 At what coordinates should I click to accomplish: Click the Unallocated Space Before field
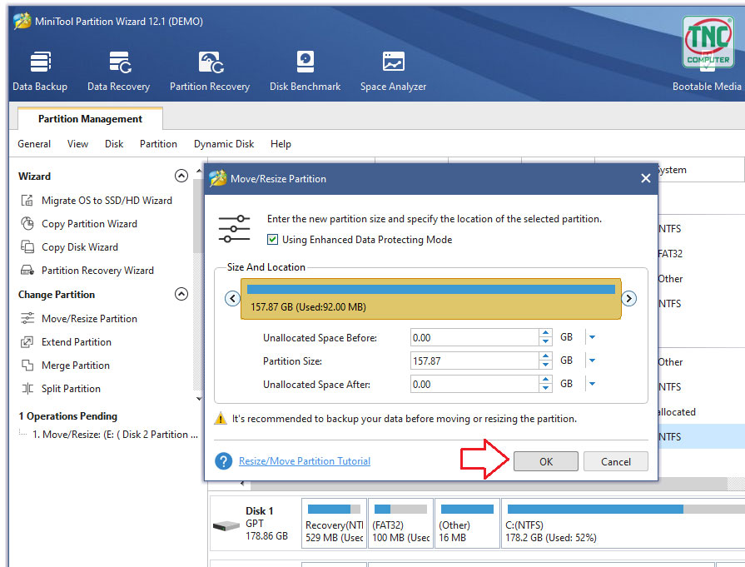tap(474, 337)
